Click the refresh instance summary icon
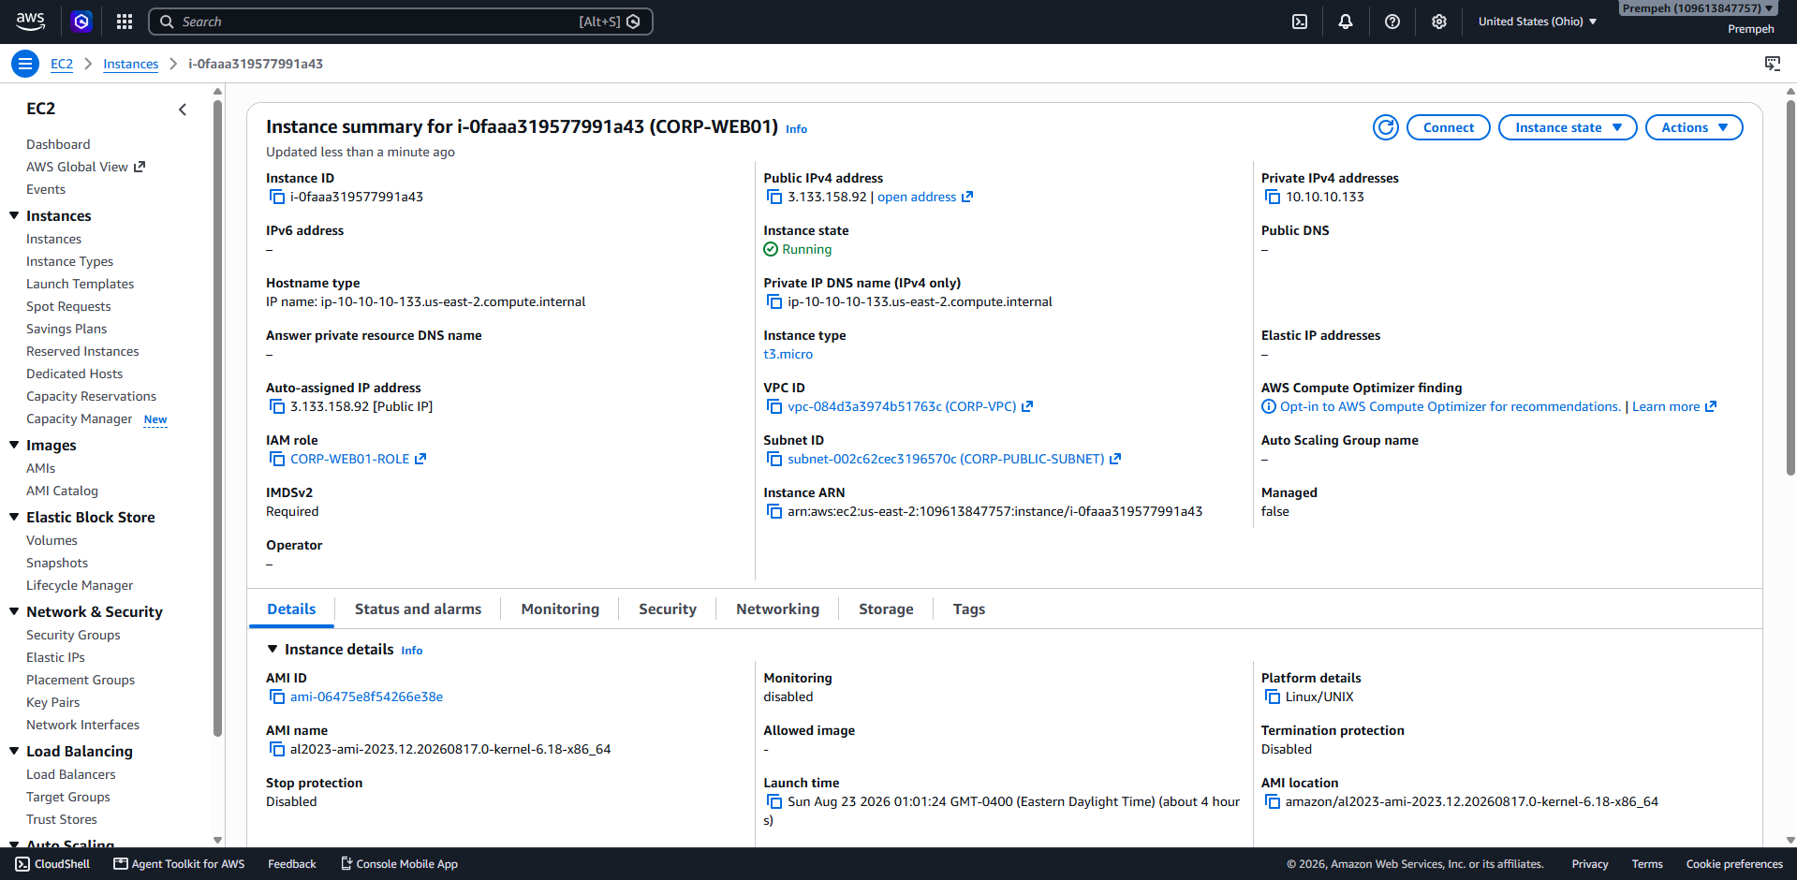The width and height of the screenshot is (1797, 880). tap(1386, 127)
